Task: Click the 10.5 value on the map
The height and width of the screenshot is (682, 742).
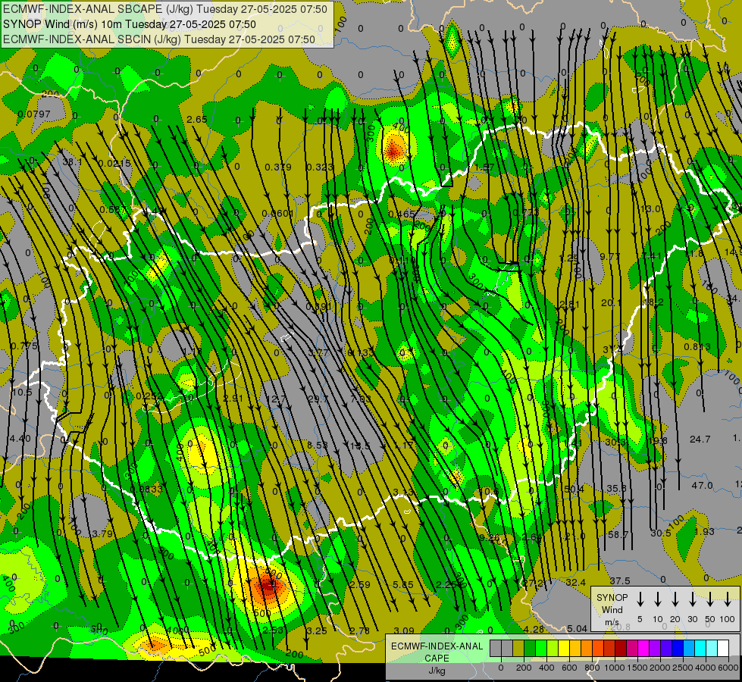Action: pyautogui.click(x=22, y=393)
